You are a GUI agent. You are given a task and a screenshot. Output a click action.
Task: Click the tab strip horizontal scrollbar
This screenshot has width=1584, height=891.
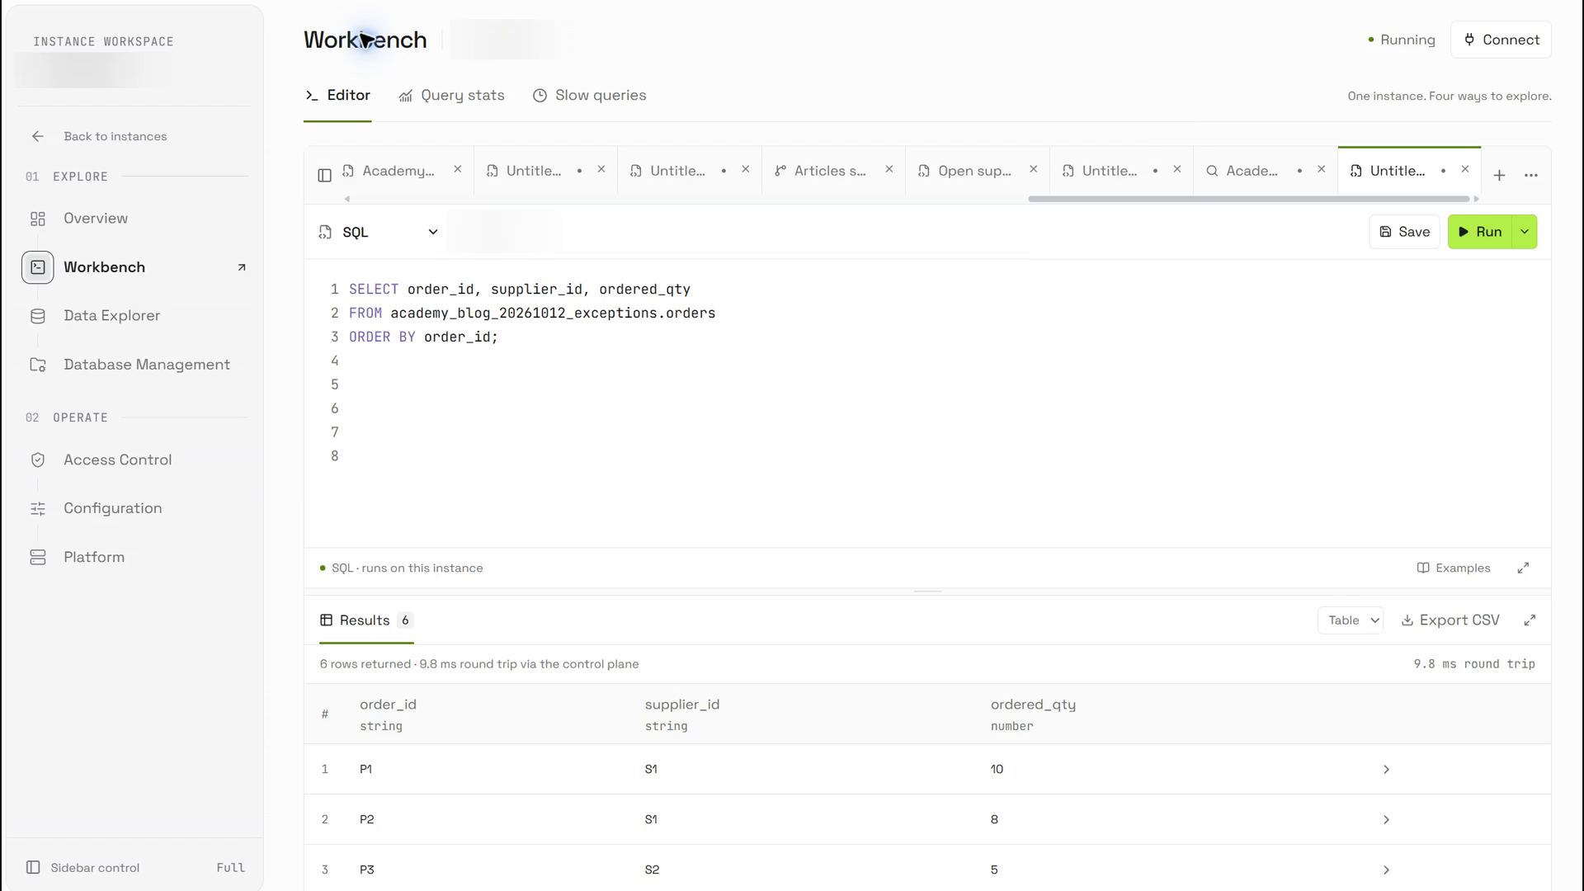click(x=1248, y=199)
